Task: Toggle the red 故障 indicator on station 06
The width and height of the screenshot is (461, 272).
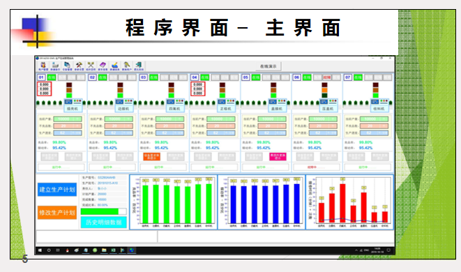Action: 327,77
